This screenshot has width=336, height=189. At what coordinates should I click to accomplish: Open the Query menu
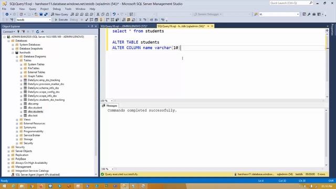point(33,9)
